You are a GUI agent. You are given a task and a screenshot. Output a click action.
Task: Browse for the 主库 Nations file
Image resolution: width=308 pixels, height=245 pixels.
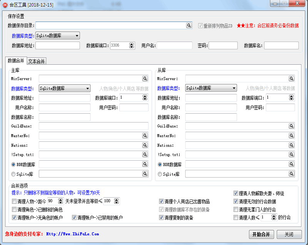pyautogui.click(x=145, y=145)
